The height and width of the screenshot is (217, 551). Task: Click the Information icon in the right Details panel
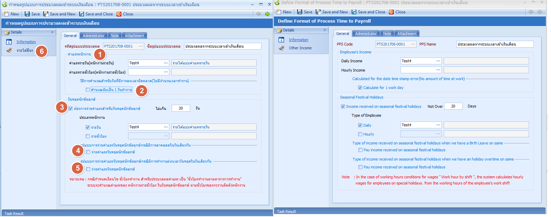281,40
